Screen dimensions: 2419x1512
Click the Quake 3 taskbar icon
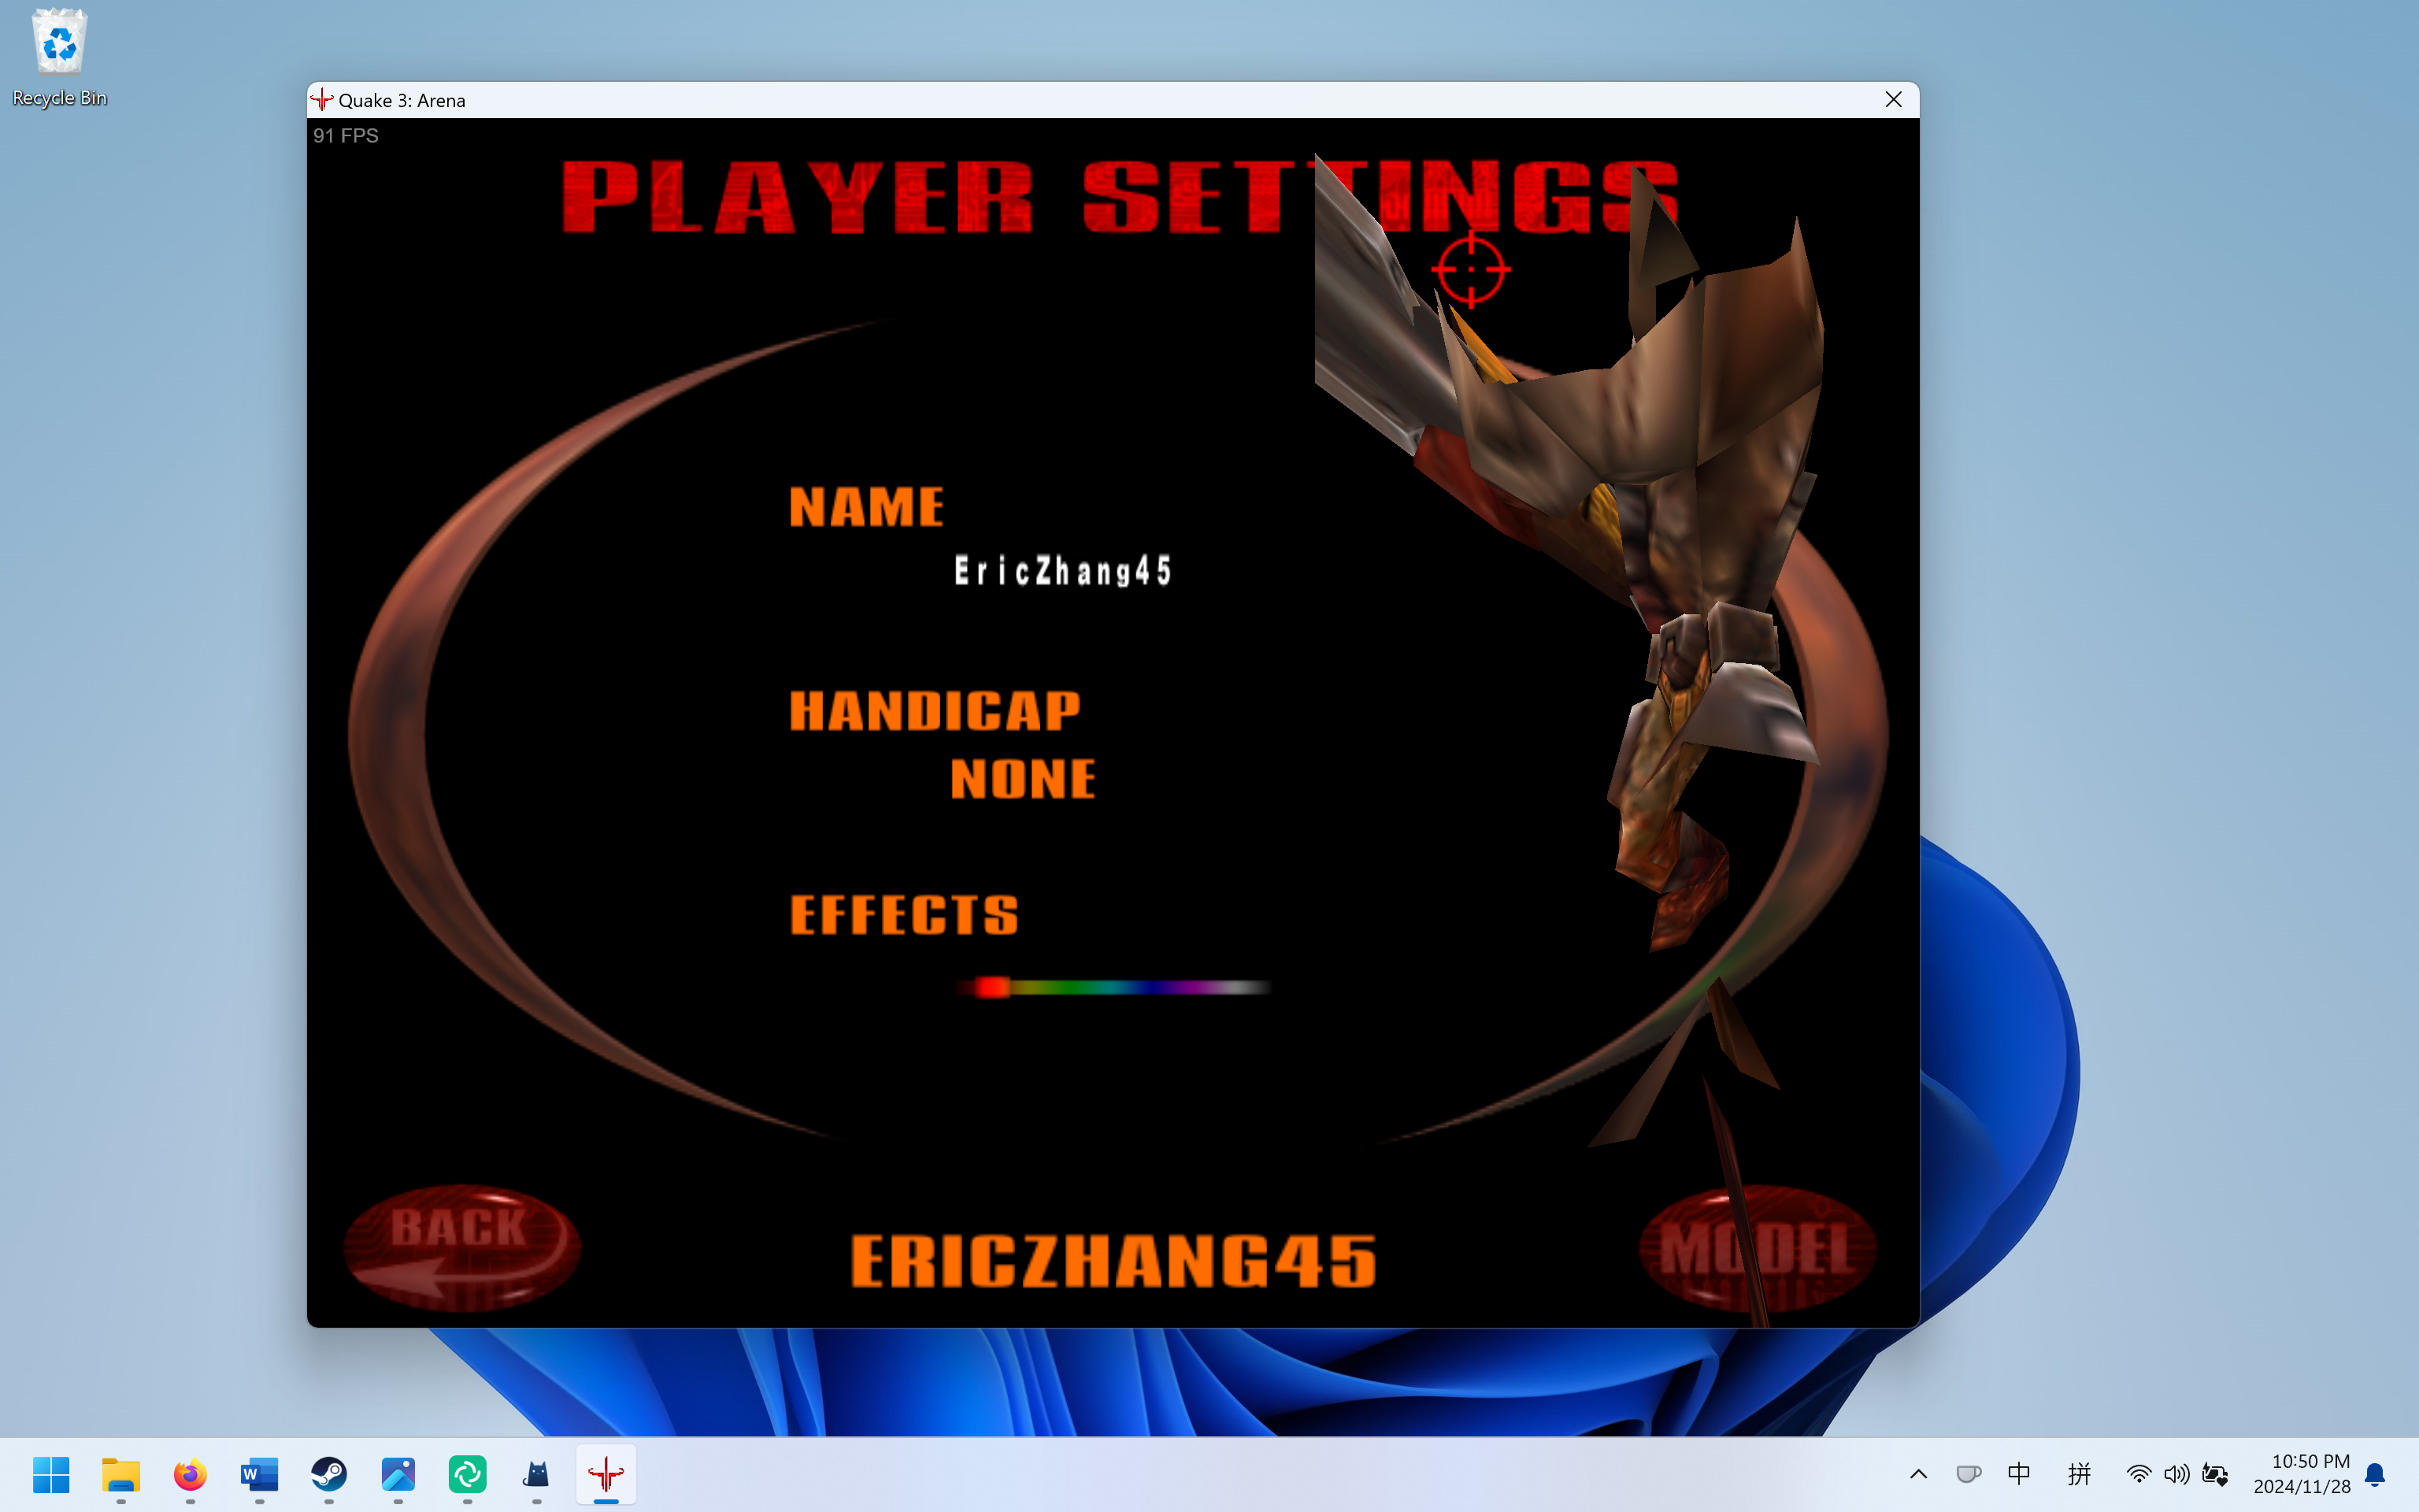click(606, 1474)
